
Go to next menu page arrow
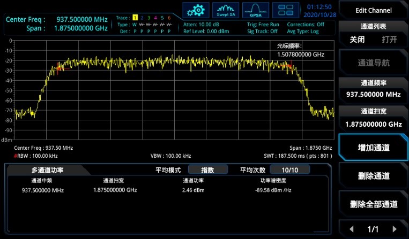[x=395, y=229]
